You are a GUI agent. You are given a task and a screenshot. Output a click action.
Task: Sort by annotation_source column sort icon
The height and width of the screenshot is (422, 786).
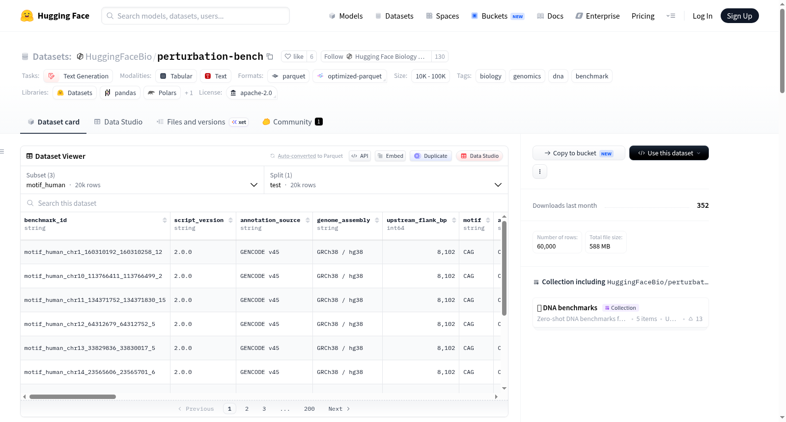308,220
